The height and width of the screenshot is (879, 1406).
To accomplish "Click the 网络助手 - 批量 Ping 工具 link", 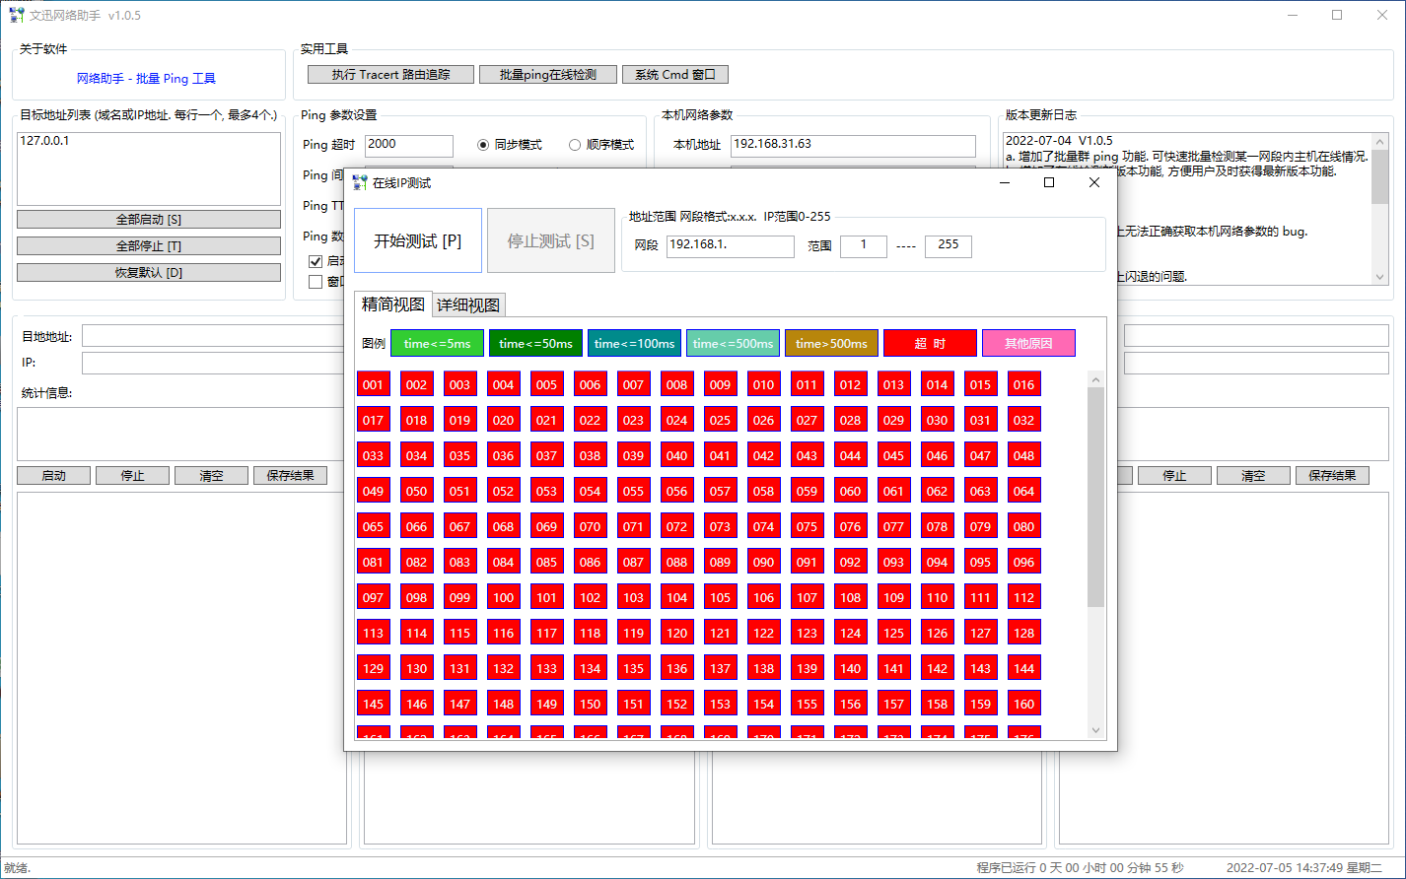I will coord(146,79).
